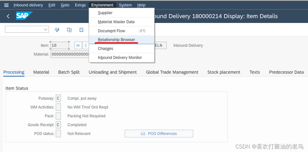Switch to Global Trade Management tab
The height and width of the screenshot is (152, 308).
tap(172, 72)
